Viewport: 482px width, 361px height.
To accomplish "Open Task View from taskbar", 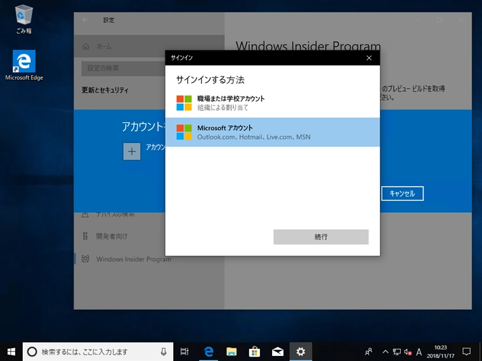I will pos(185,351).
